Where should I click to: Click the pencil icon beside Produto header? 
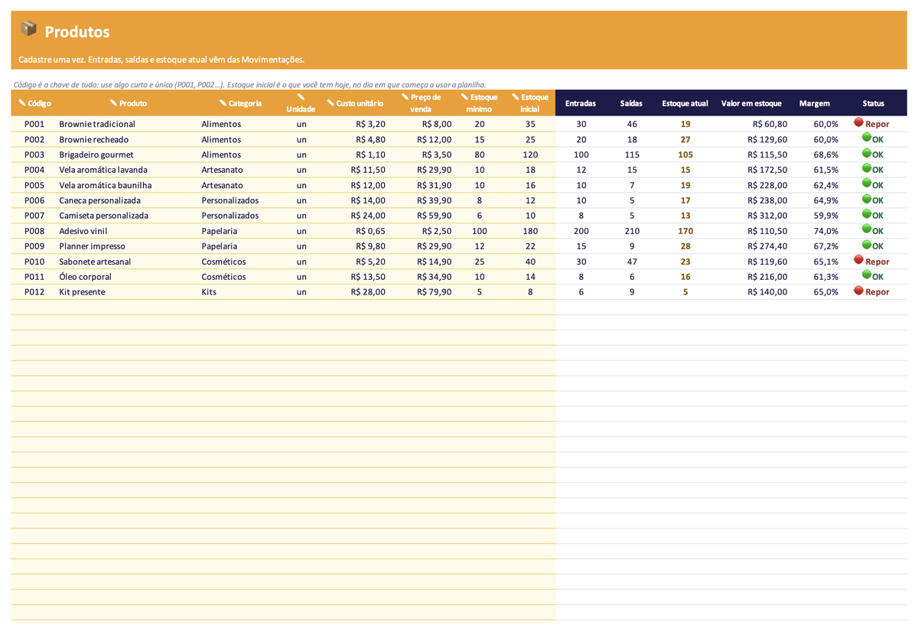click(114, 102)
